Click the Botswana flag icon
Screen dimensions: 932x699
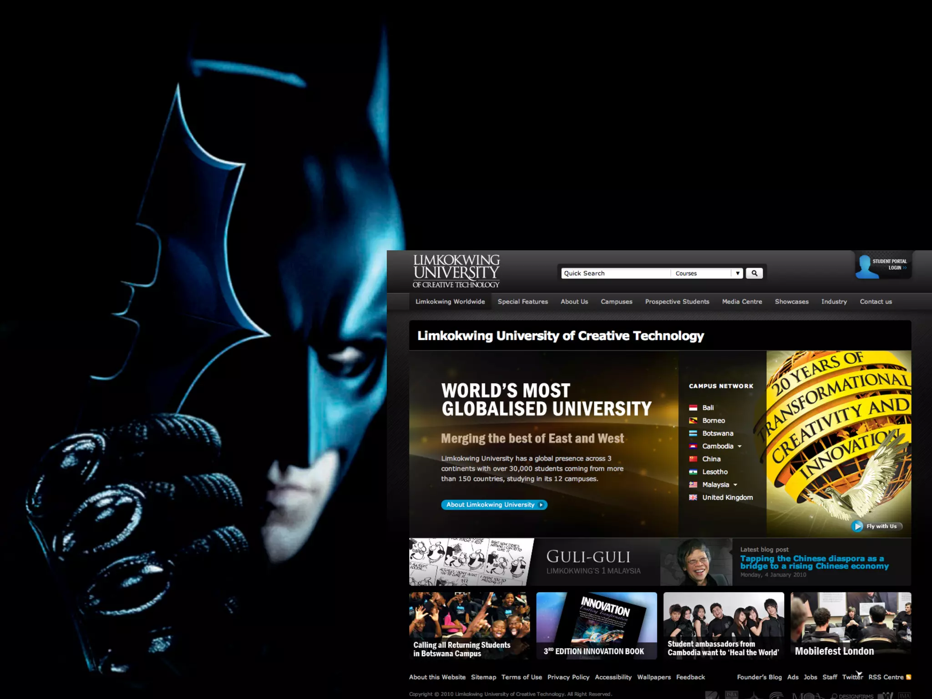[693, 433]
